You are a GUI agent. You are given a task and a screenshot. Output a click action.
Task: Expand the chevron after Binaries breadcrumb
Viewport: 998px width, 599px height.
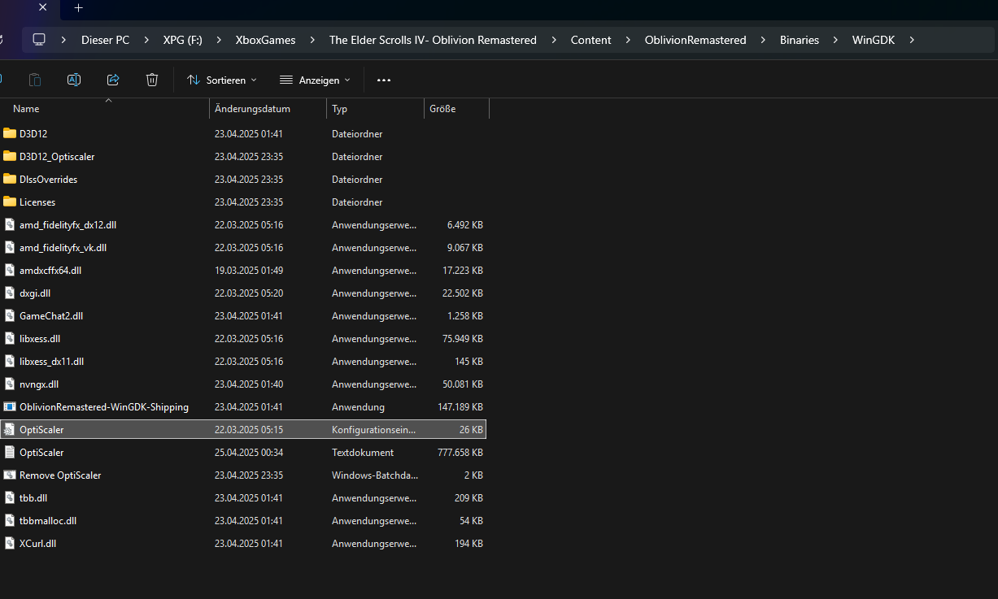835,39
